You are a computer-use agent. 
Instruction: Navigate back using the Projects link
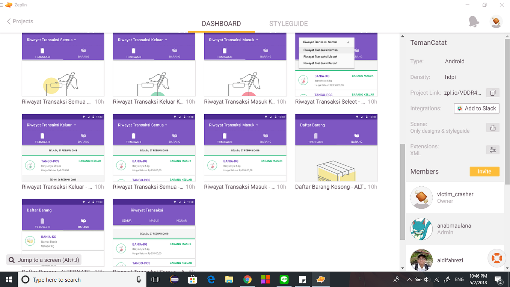(x=20, y=21)
